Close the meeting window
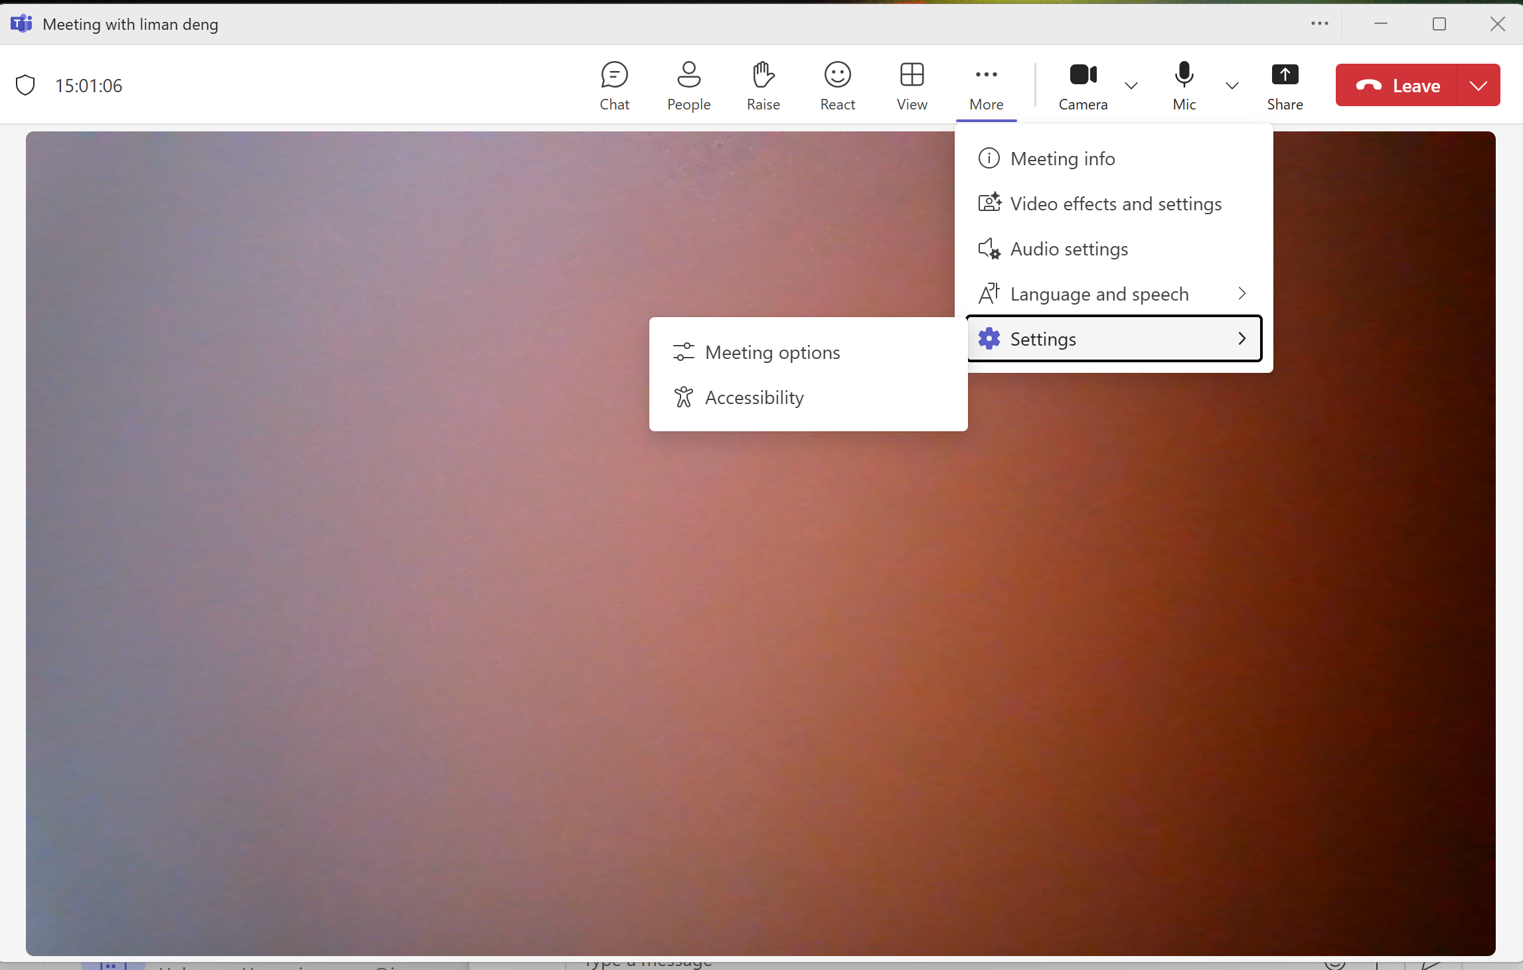Viewport: 1523px width, 970px height. pyautogui.click(x=1497, y=24)
